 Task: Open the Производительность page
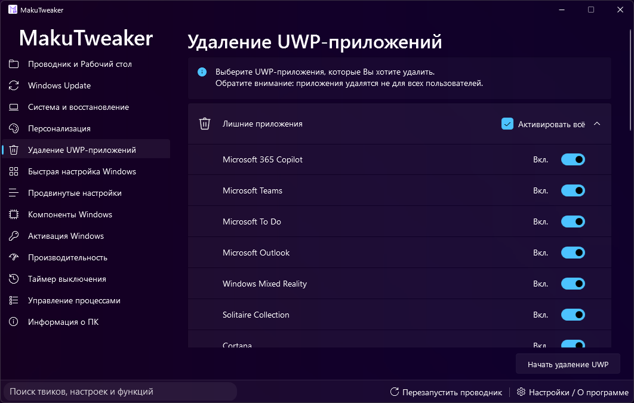point(86,257)
